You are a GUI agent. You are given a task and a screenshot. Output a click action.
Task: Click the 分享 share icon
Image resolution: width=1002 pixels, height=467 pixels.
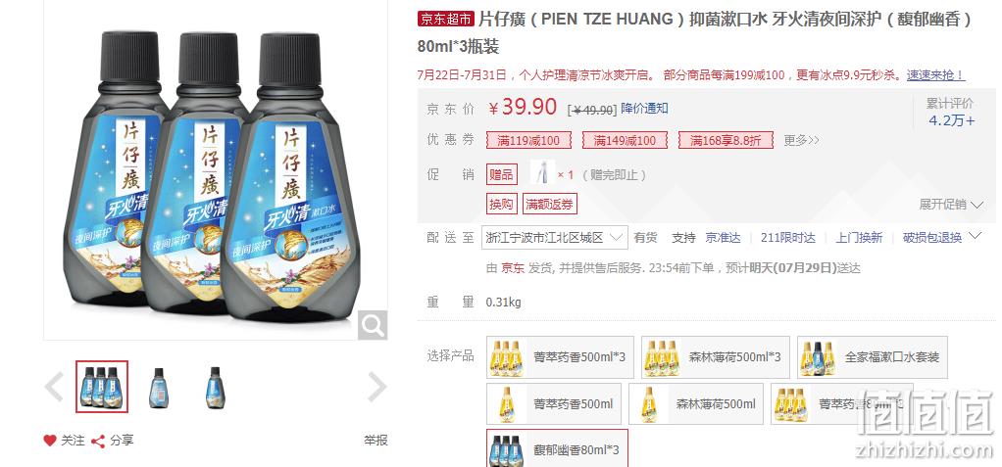point(98,441)
